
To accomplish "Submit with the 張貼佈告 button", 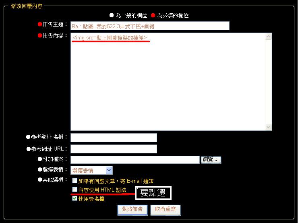I will (x=132, y=210).
